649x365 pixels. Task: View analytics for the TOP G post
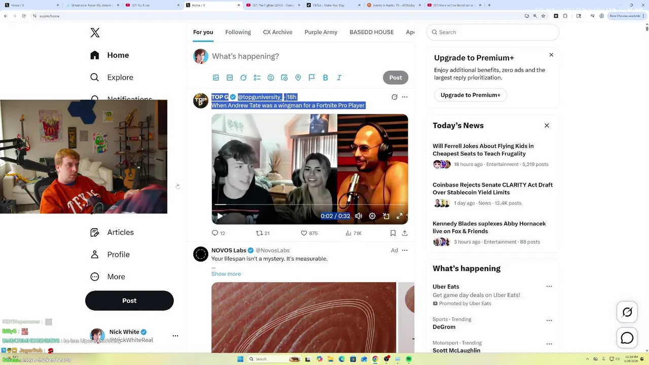point(353,233)
